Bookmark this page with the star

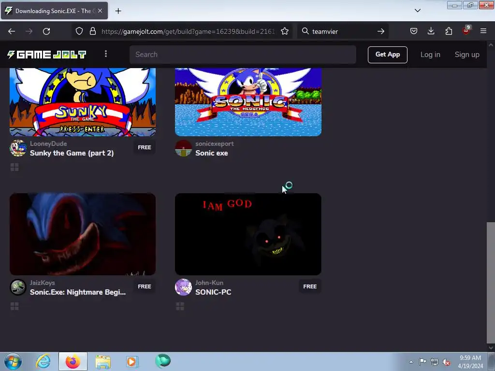pyautogui.click(x=285, y=31)
